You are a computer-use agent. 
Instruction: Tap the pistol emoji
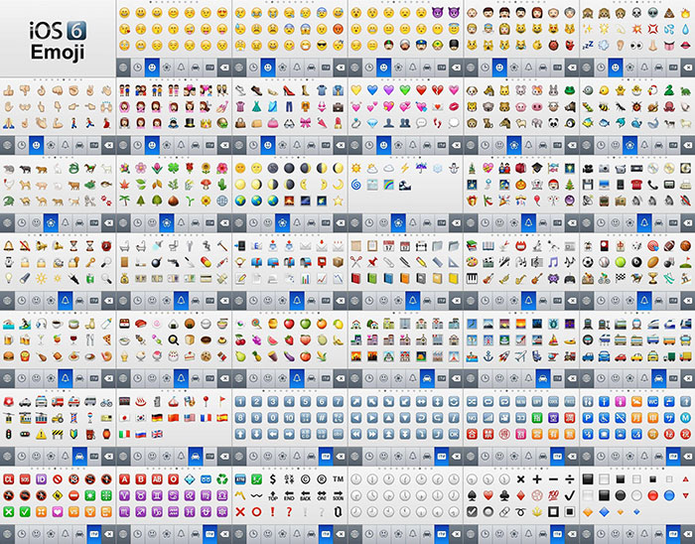(174, 262)
